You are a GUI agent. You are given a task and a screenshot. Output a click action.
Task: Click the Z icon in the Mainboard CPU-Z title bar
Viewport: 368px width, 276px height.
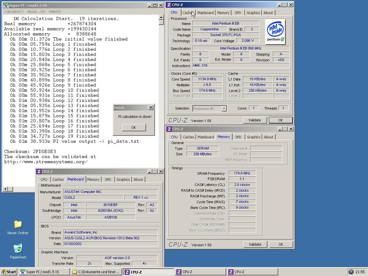[x=39, y=172]
